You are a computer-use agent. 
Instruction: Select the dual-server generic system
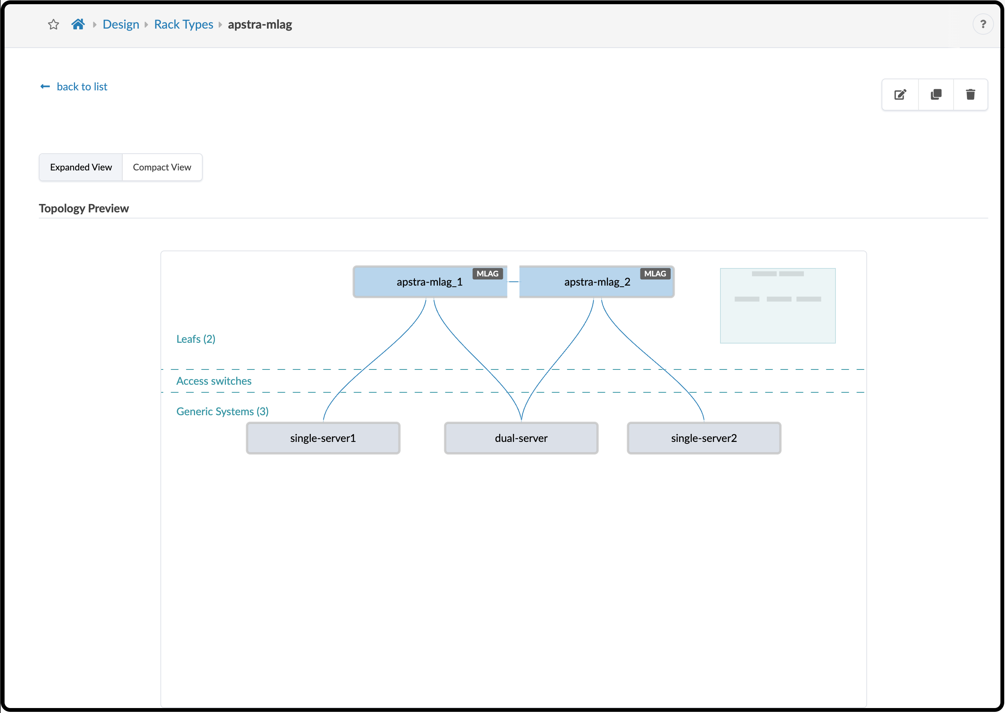[521, 438]
